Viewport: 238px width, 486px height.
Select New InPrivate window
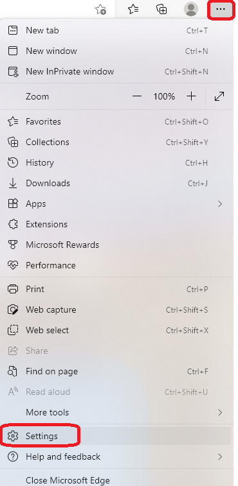click(116, 72)
